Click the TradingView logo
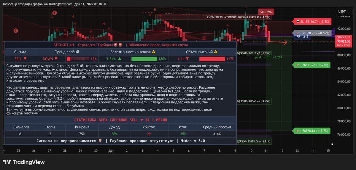This screenshot has width=356, height=170. pyautogui.click(x=24, y=162)
